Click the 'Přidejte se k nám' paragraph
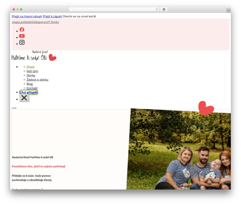 click(x=32, y=178)
